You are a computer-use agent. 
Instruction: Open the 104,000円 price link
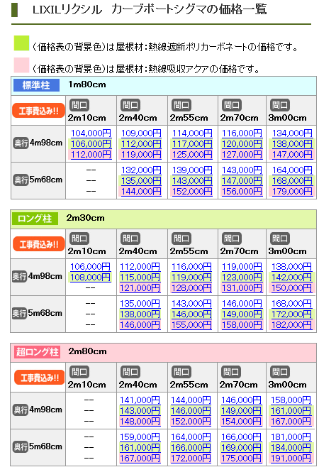pos(91,133)
